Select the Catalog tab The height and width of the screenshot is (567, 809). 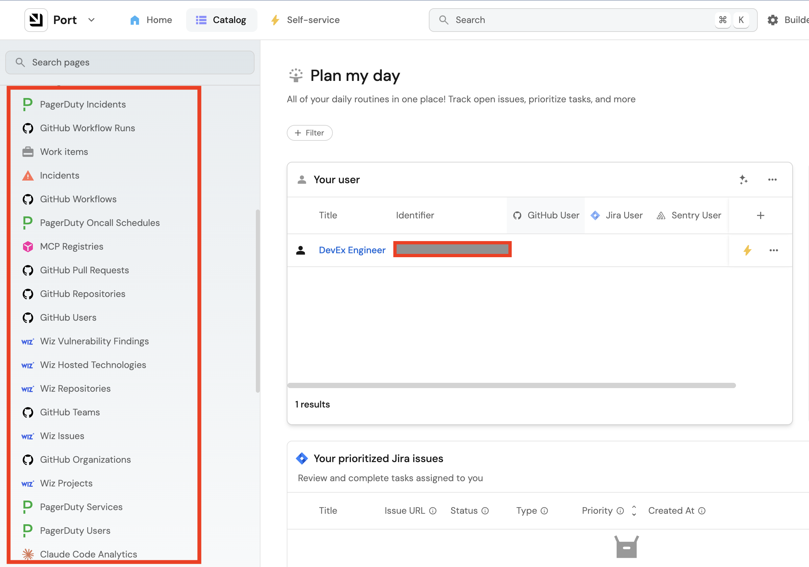tap(221, 20)
